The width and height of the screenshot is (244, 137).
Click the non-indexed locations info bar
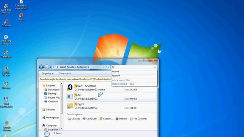pos(75,79)
